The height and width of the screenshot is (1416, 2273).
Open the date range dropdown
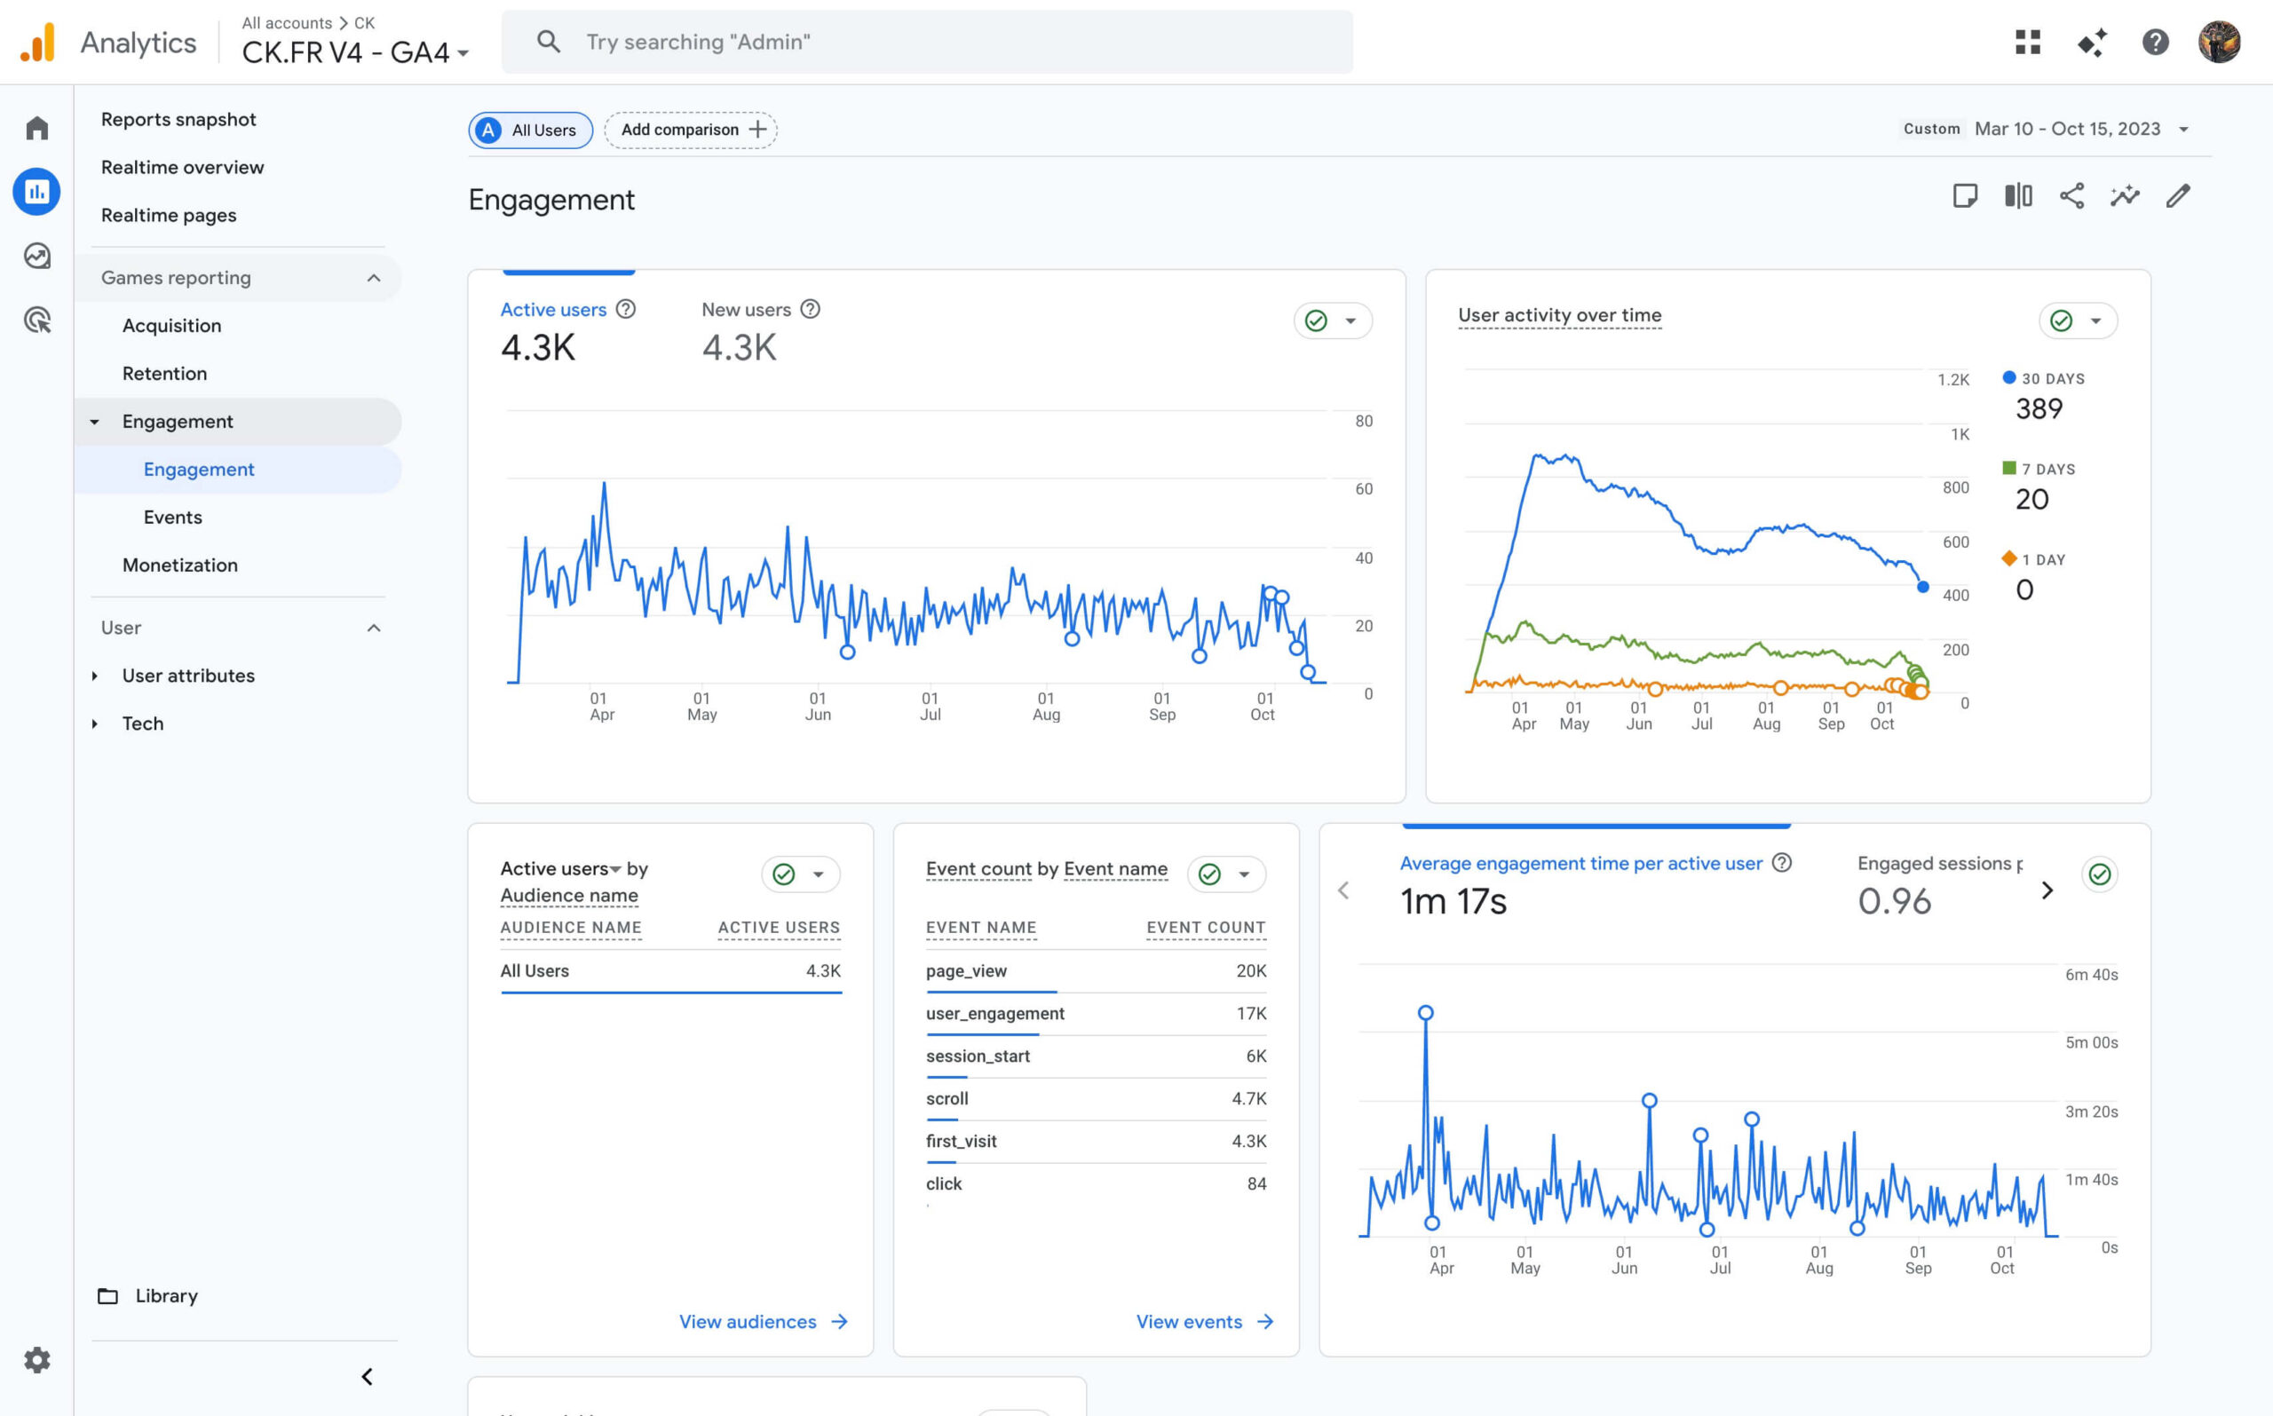[2079, 130]
